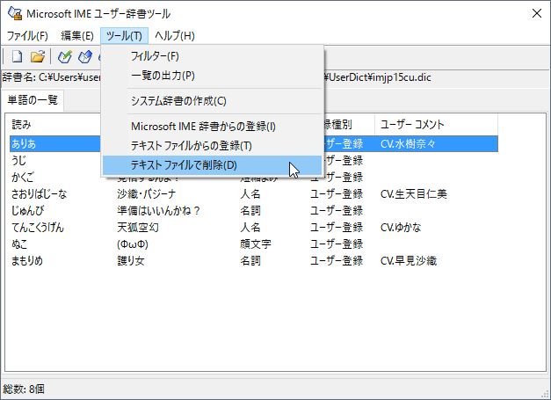
Task: Select the てんこくうげん row
Action: [254, 228]
